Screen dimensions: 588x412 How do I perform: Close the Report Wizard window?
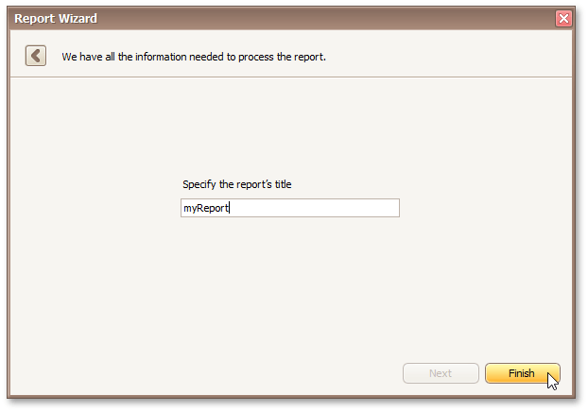pos(563,18)
